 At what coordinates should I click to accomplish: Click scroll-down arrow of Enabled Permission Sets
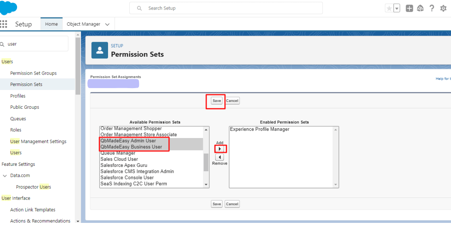click(335, 184)
